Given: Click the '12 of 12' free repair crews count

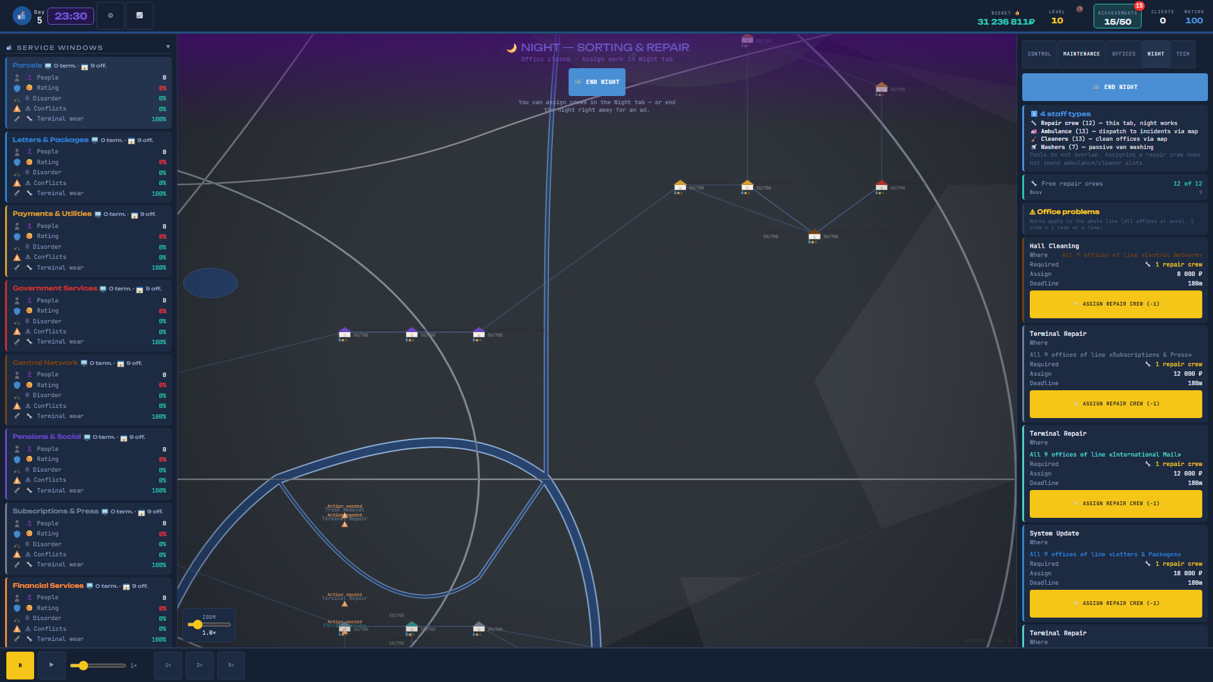Looking at the screenshot, I should pos(1188,184).
